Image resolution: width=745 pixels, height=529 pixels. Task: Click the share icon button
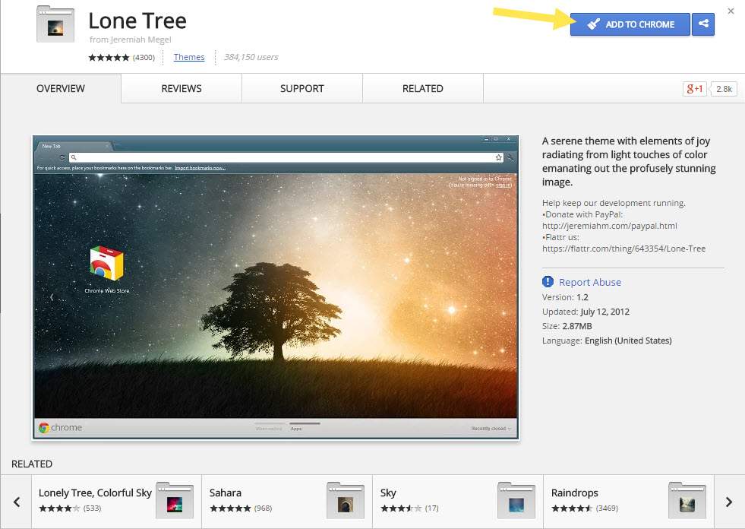click(x=703, y=24)
